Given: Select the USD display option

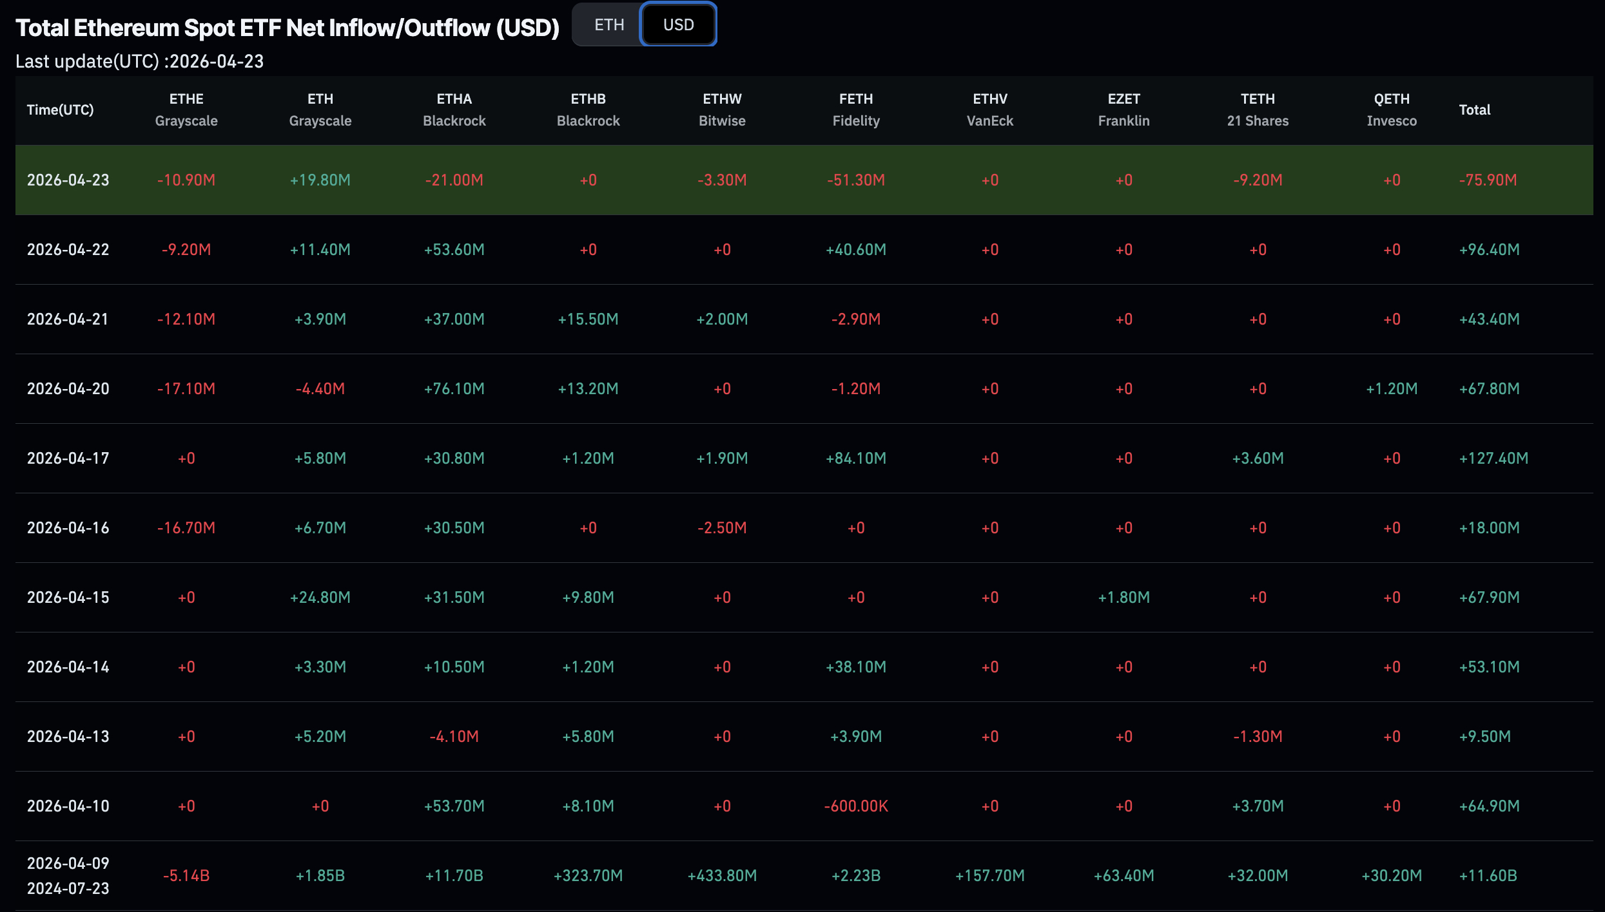Looking at the screenshot, I should pyautogui.click(x=679, y=24).
